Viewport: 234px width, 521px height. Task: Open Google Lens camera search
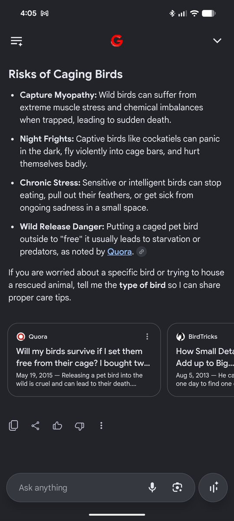coord(177,488)
